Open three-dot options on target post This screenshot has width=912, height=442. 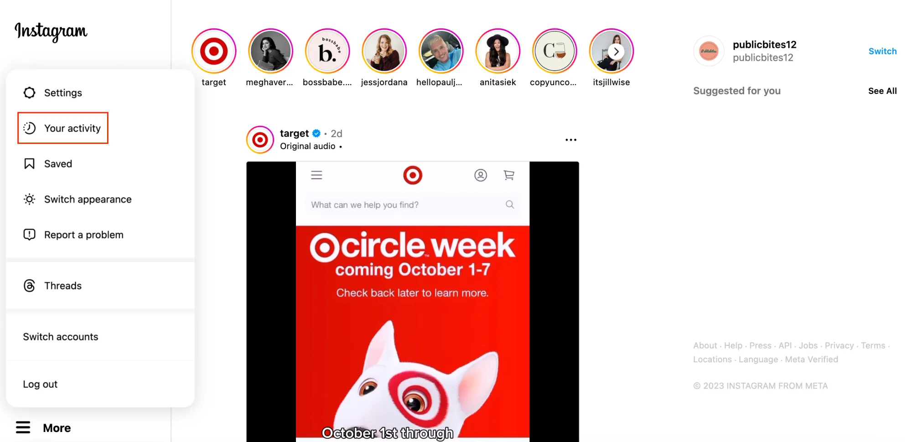coord(571,140)
